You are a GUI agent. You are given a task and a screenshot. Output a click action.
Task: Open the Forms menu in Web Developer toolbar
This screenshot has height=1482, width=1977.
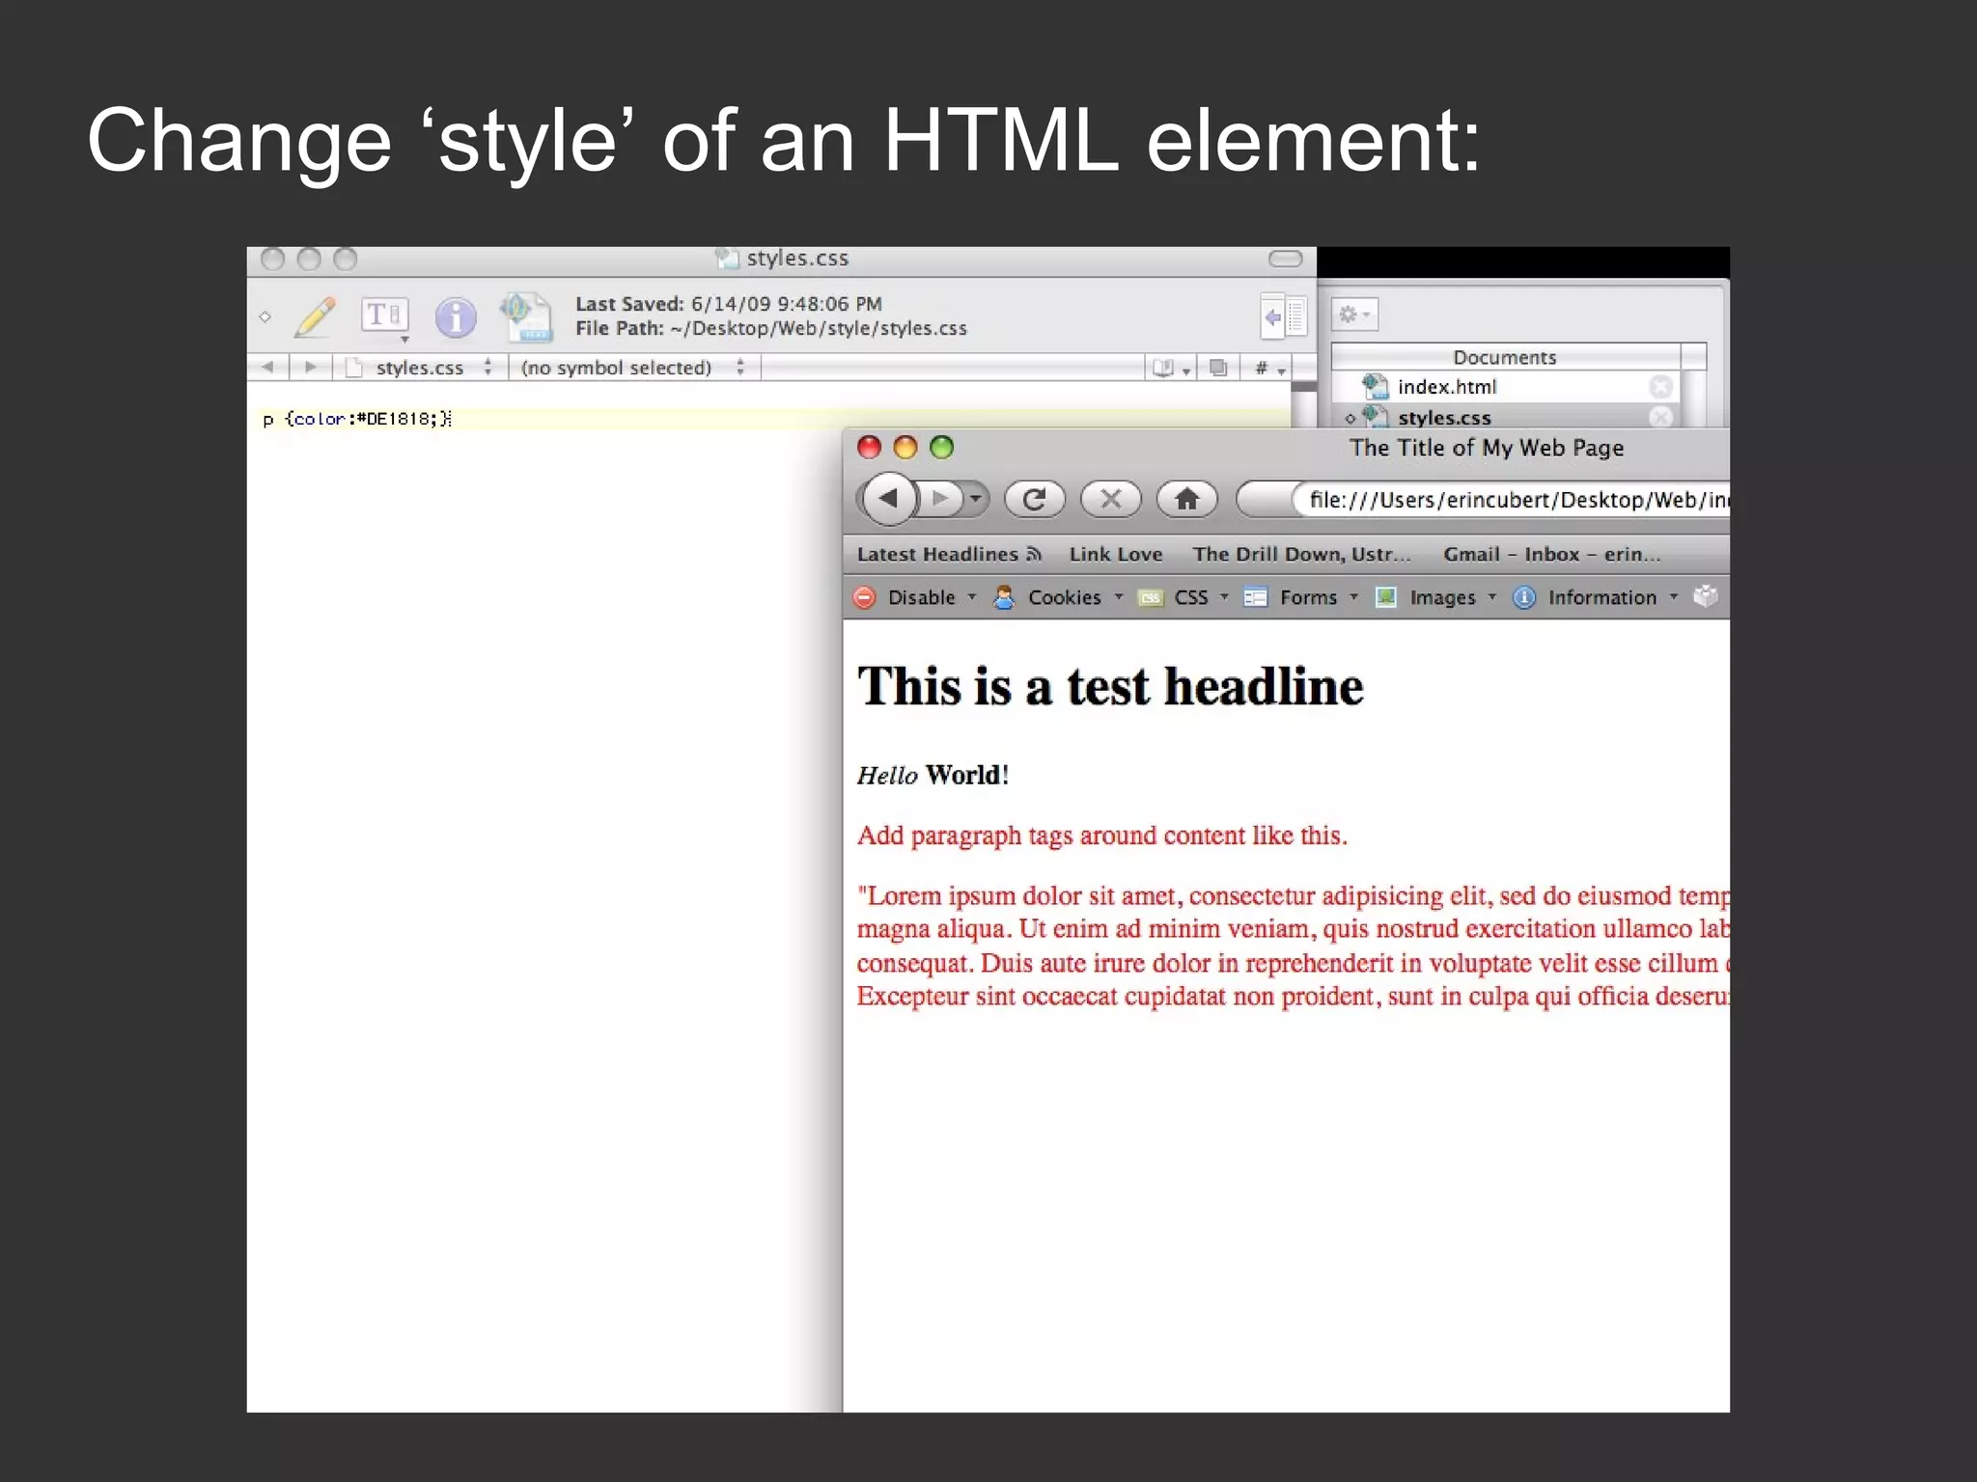tap(1301, 597)
